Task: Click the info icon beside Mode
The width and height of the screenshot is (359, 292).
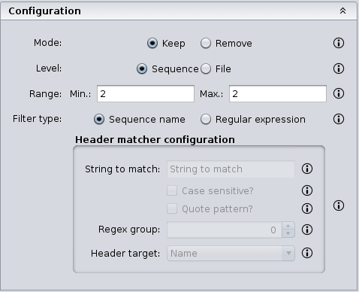Action: 339,43
